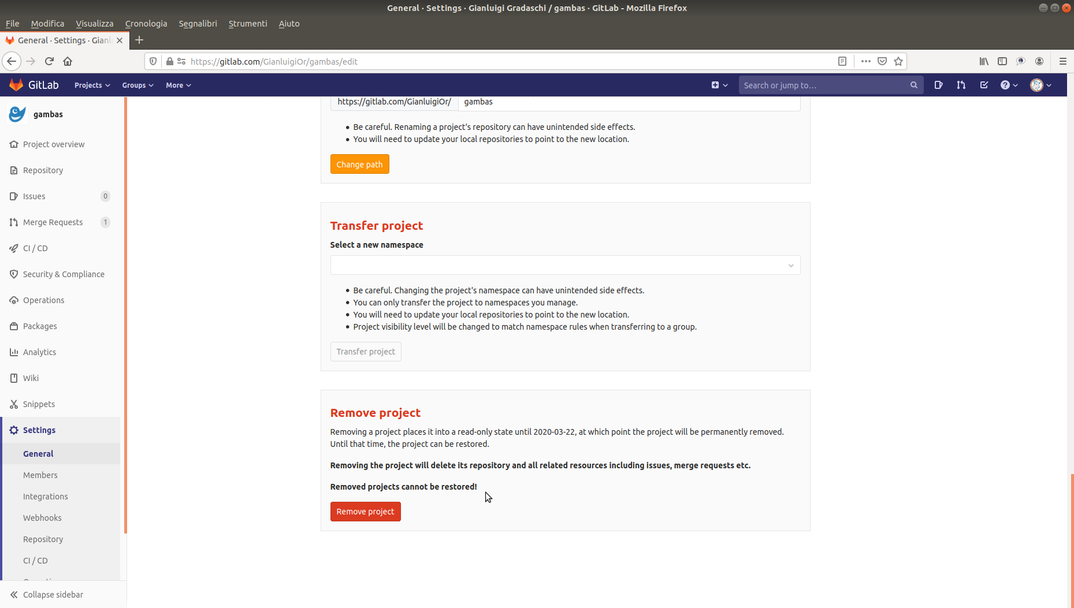This screenshot has width=1074, height=608.
Task: Expand the user avatar menu
Action: coord(1040,85)
